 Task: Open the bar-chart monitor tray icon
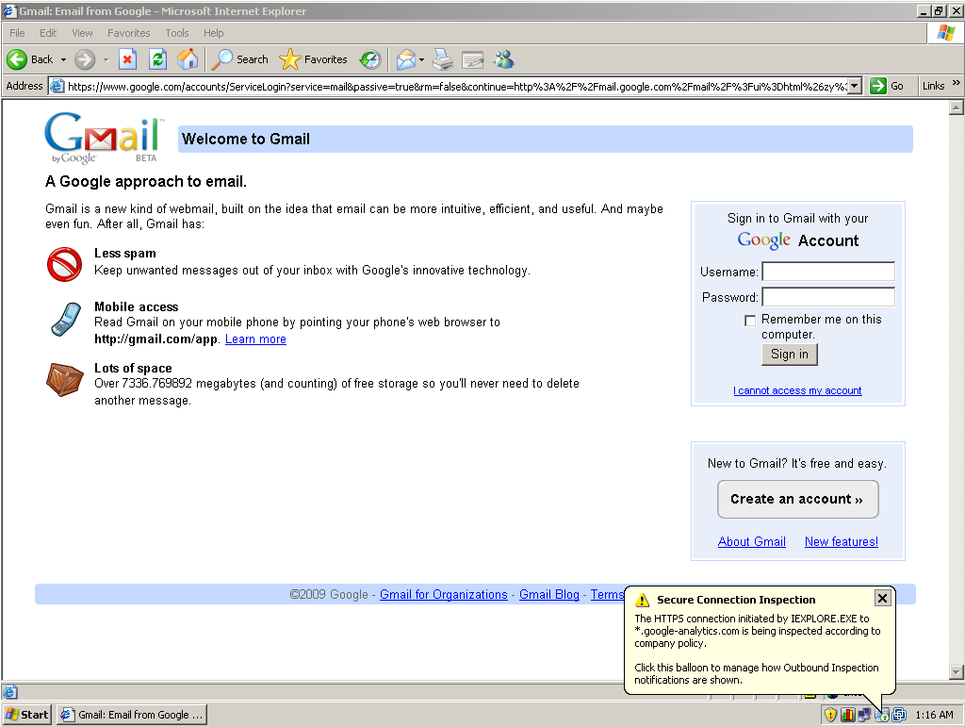click(x=848, y=715)
